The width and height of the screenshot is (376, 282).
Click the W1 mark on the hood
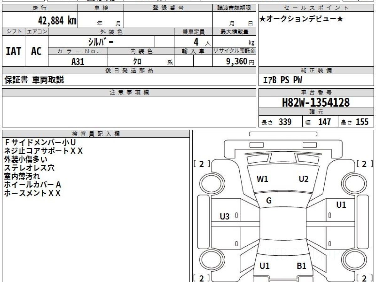(x=262, y=179)
